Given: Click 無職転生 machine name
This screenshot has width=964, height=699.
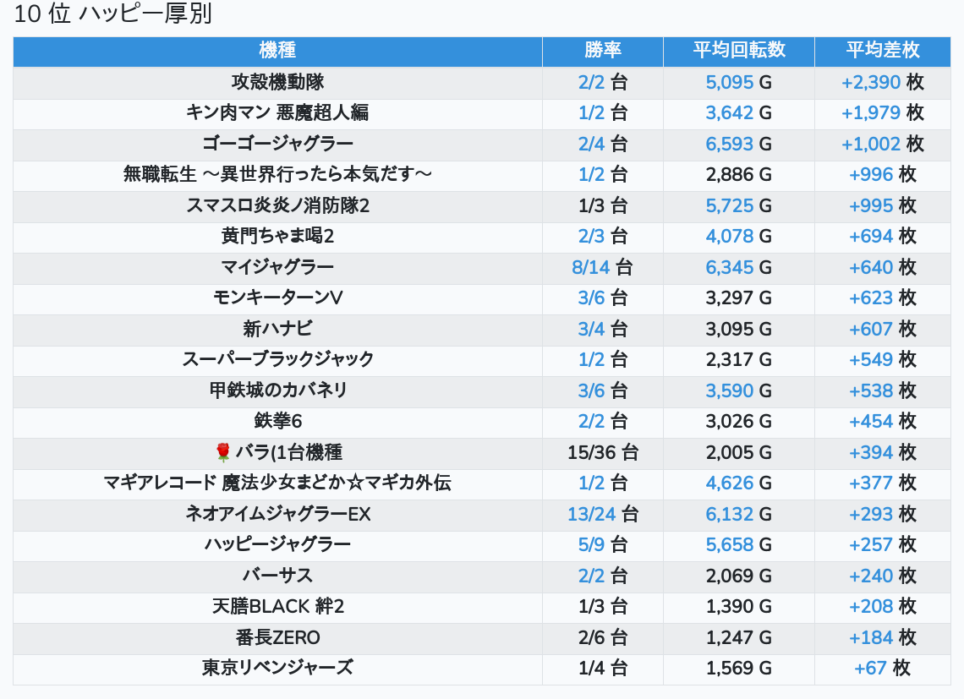Looking at the screenshot, I should click(277, 175).
